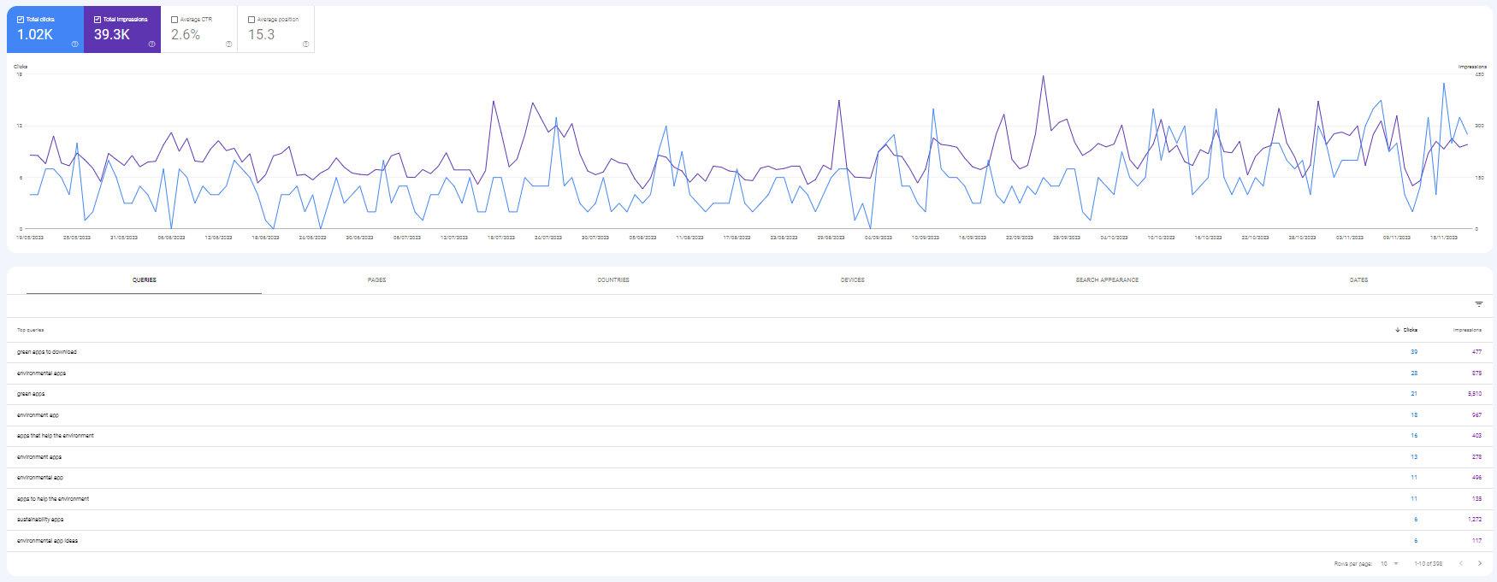Open the Devices tab
Viewport: 1497px width, 582px height.
(852, 280)
